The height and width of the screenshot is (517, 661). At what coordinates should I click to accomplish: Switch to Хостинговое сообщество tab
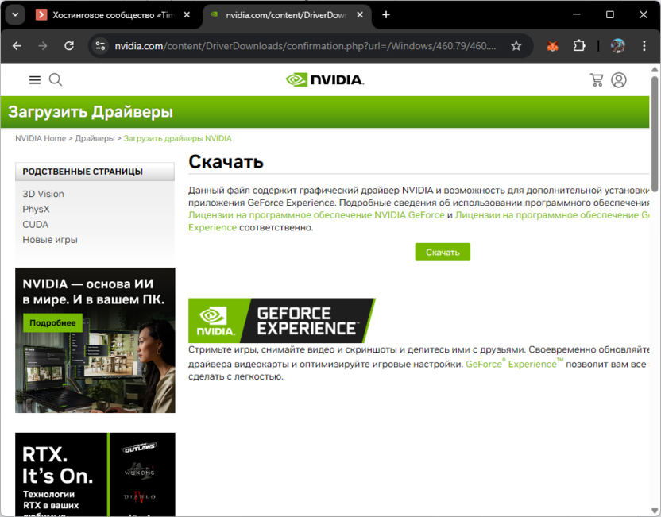[x=114, y=15]
